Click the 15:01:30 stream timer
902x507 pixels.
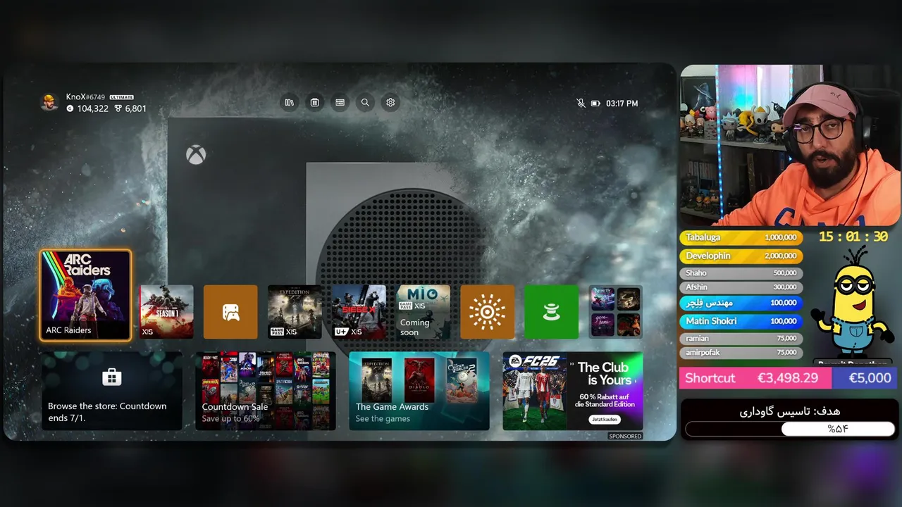pyautogui.click(x=853, y=237)
